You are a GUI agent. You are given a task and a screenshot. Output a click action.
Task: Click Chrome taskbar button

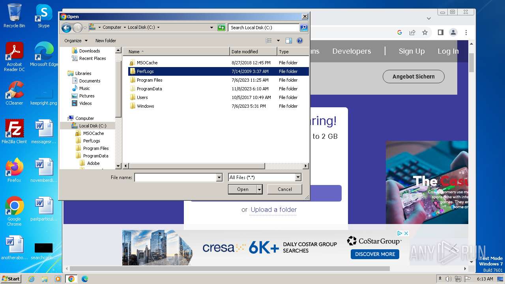pos(71,279)
